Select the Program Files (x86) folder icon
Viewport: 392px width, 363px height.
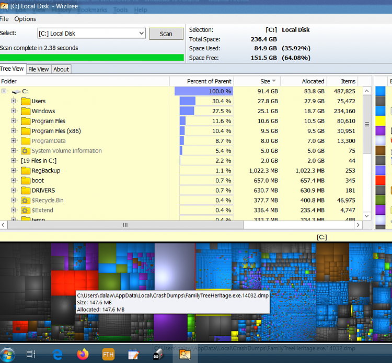pyautogui.click(x=26, y=131)
